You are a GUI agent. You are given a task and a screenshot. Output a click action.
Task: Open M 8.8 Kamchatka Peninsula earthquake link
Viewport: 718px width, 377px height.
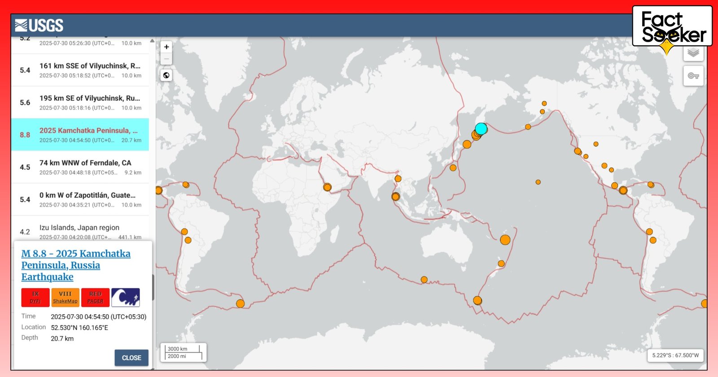click(x=76, y=265)
